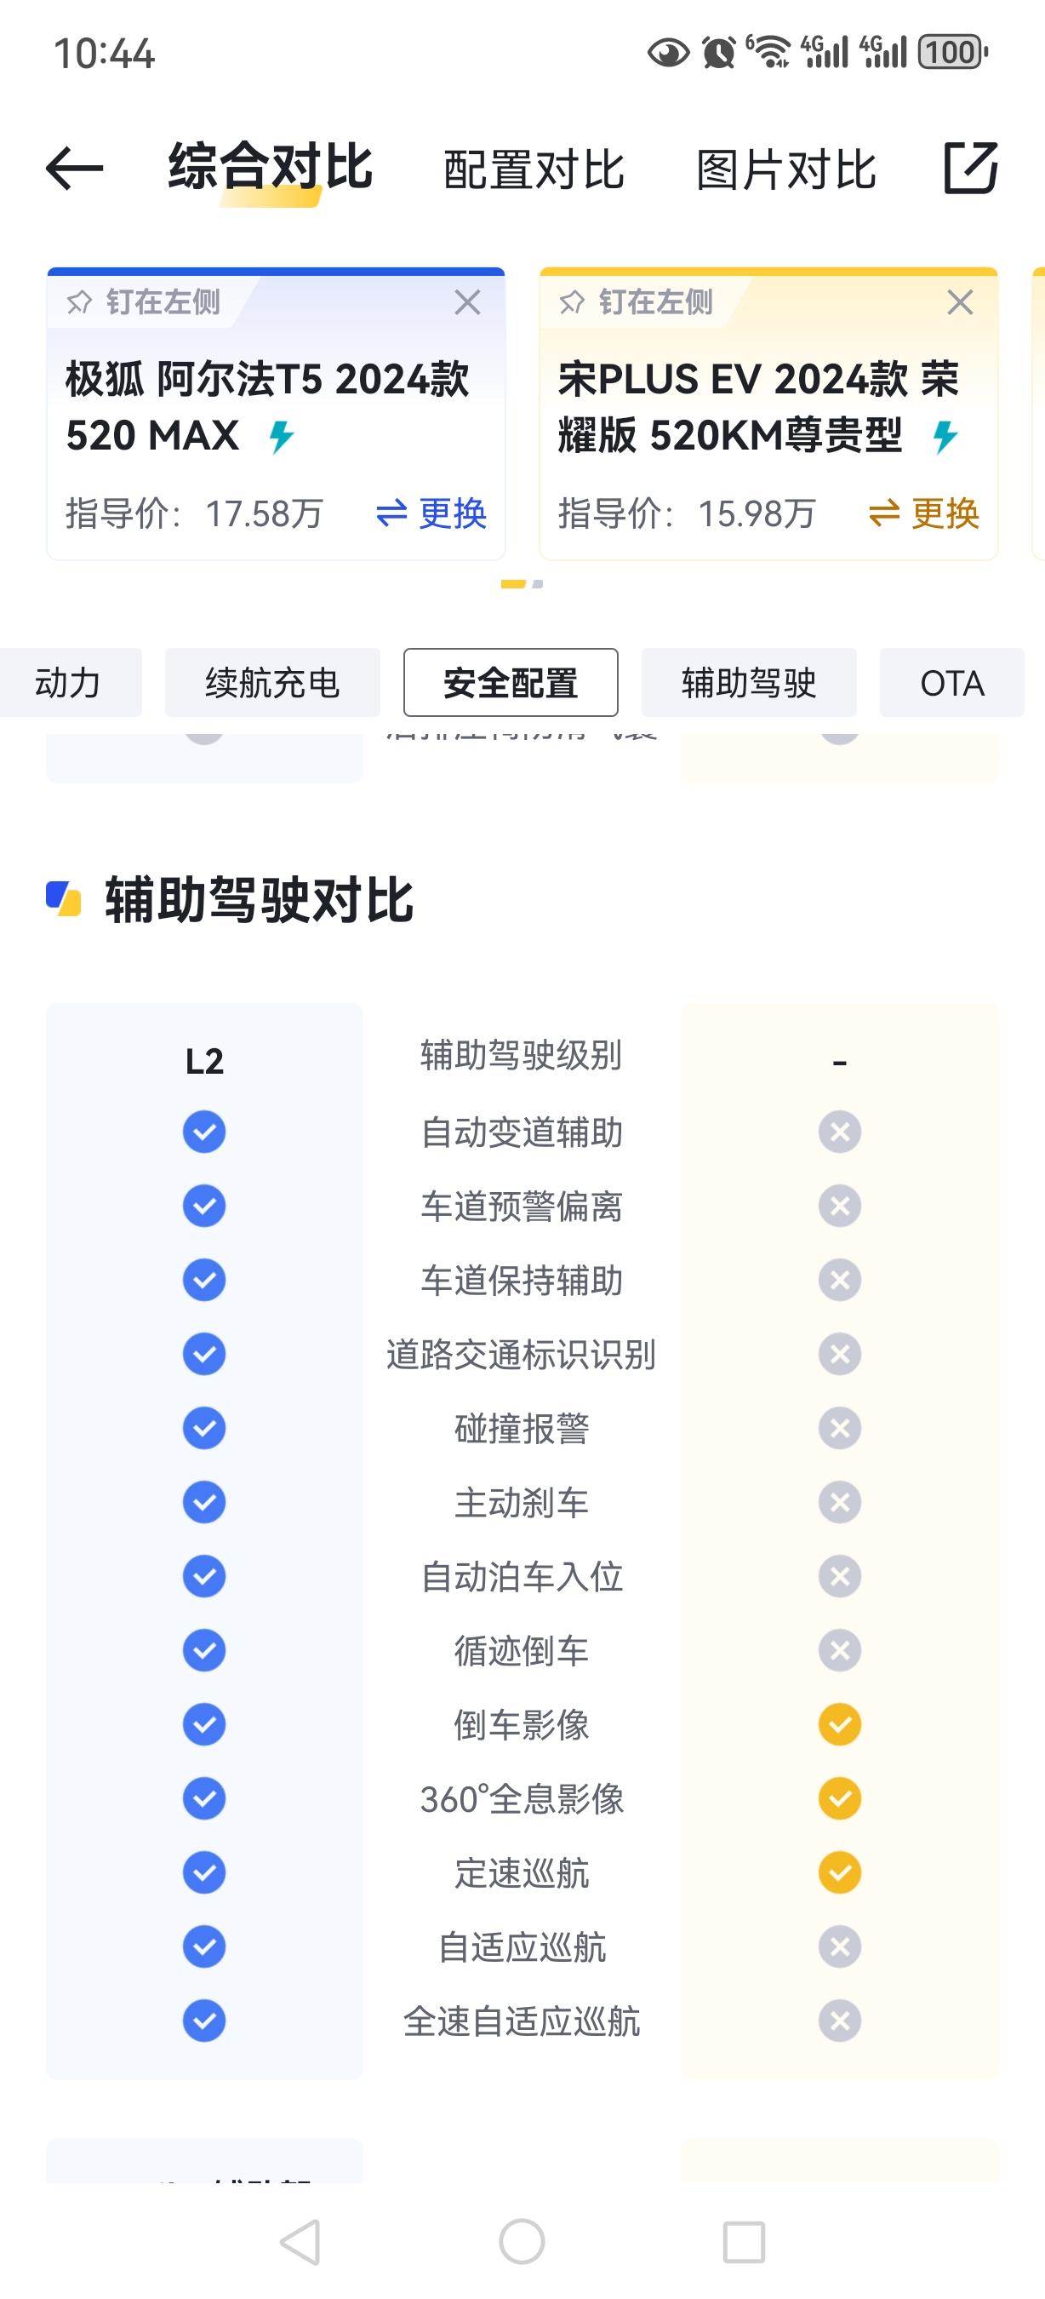Viewport: 1045px width, 2299px height.
Task: Pin 宋PLUS EV card to left side
Action: pyautogui.click(x=636, y=301)
